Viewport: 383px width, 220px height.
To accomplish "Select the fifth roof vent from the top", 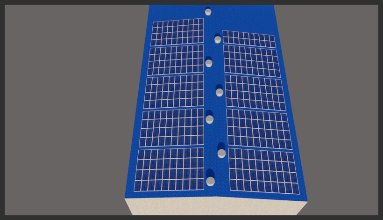I will [x=210, y=119].
